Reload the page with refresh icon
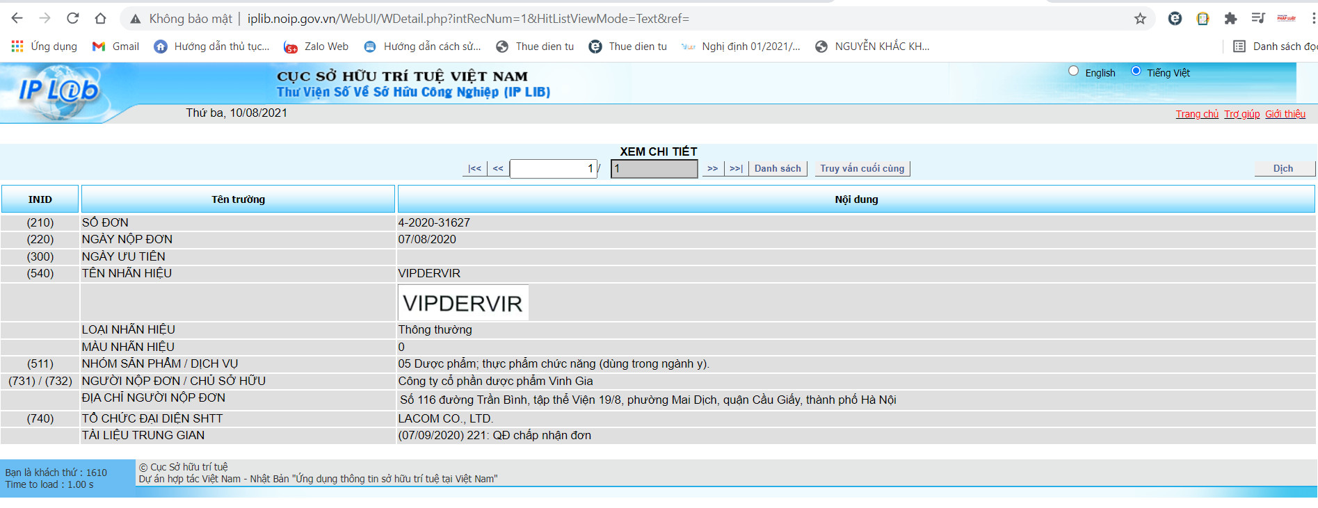1318x508 pixels. (x=73, y=19)
